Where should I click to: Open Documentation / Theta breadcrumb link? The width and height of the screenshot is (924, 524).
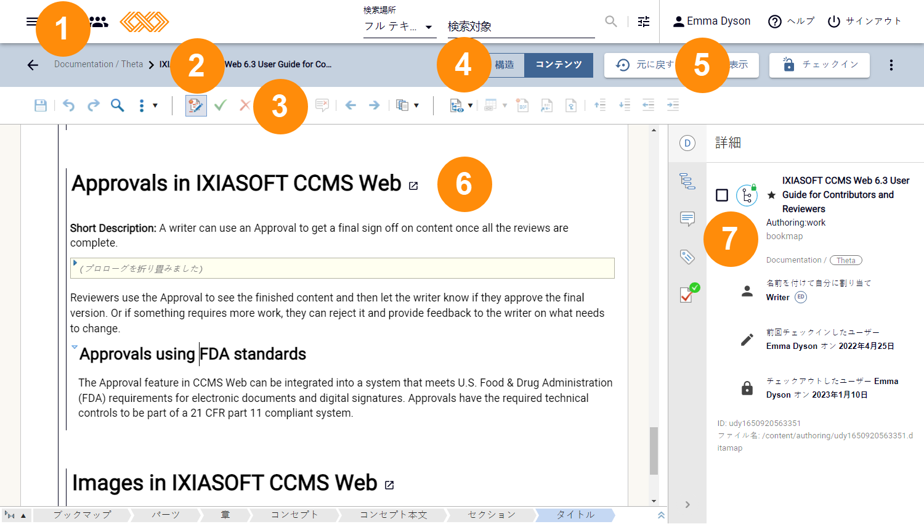coord(99,64)
